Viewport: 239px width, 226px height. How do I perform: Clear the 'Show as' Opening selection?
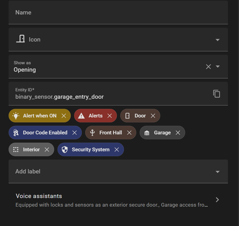[x=208, y=67]
